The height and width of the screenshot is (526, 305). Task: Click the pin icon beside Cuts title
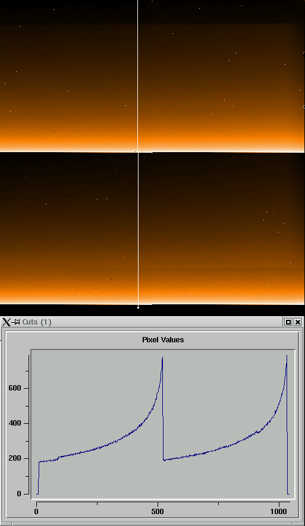16,322
